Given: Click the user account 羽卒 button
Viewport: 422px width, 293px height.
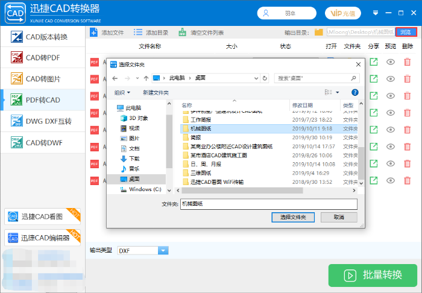Looking at the screenshot, I should click(x=286, y=13).
